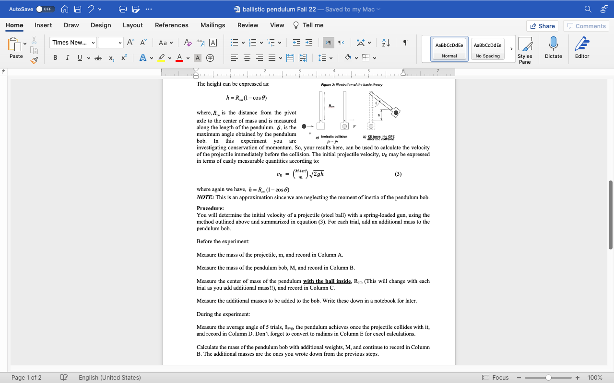
Task: Open the font size dropdown
Action: 120,43
